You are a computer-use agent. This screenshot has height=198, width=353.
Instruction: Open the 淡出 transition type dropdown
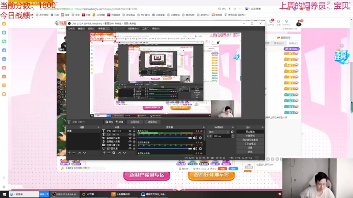point(218,132)
